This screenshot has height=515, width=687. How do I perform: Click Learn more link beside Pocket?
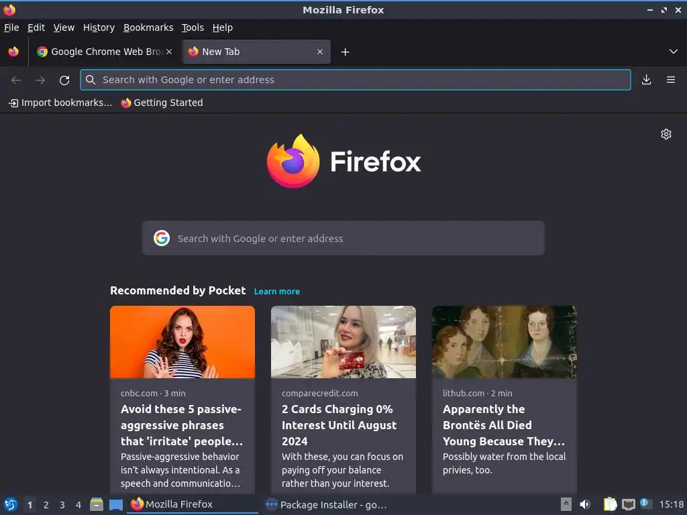pos(277,292)
